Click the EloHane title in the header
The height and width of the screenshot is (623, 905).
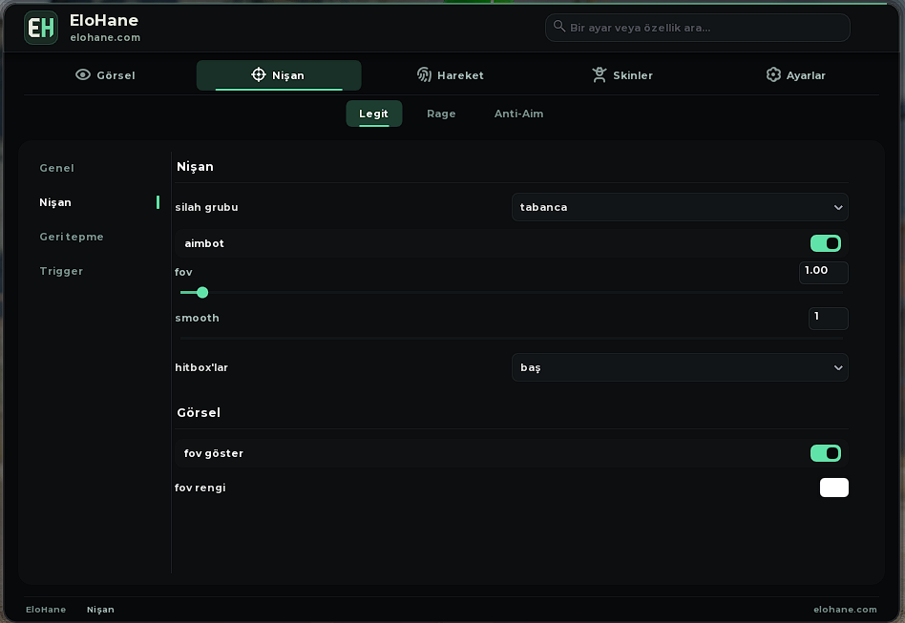(104, 20)
